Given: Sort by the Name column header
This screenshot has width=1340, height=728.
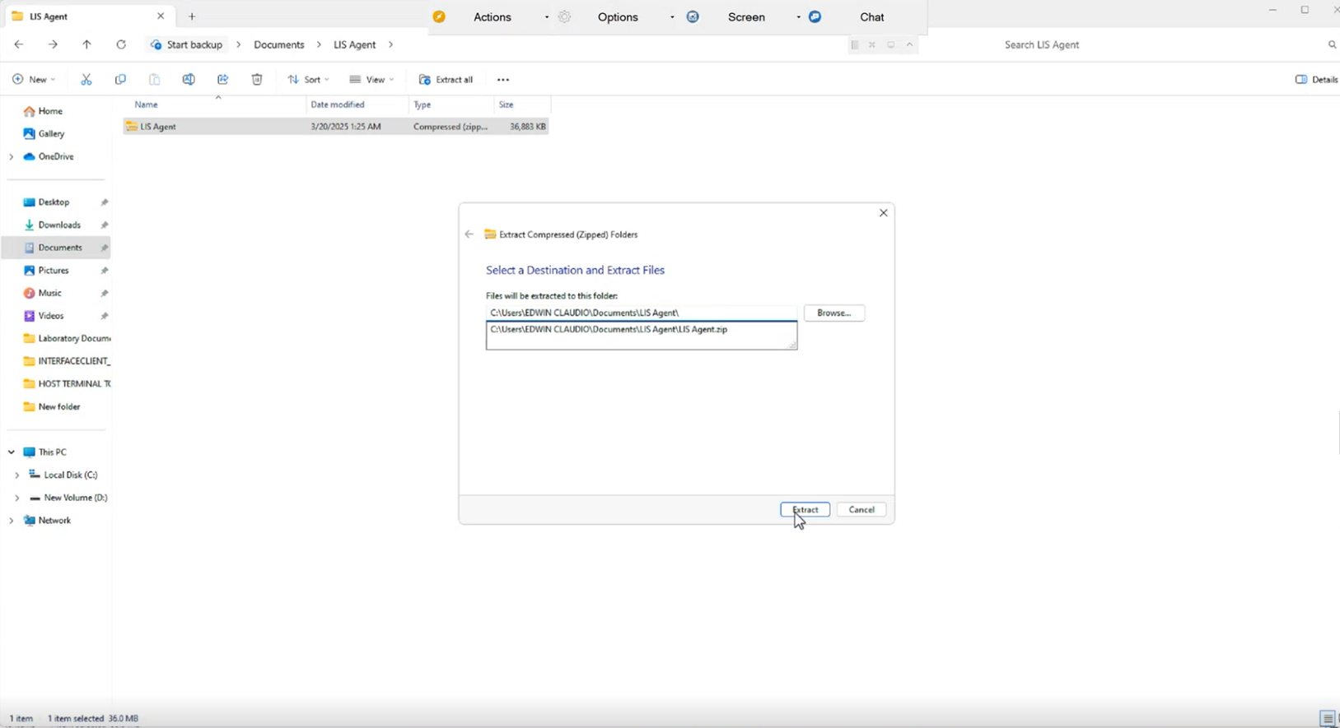Looking at the screenshot, I should pos(147,104).
